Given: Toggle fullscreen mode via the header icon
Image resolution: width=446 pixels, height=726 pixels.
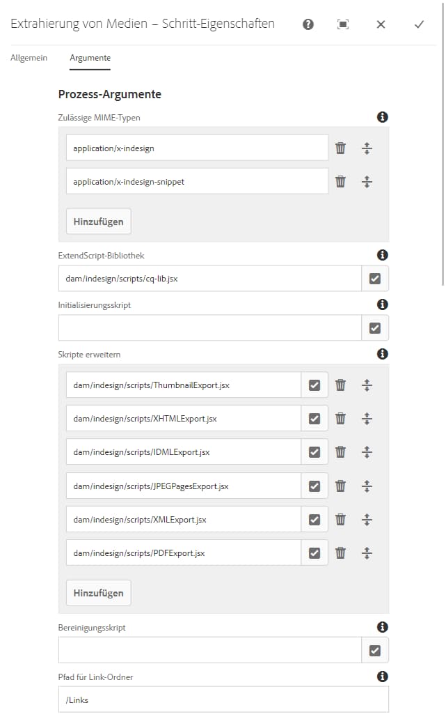Looking at the screenshot, I should tap(343, 24).
